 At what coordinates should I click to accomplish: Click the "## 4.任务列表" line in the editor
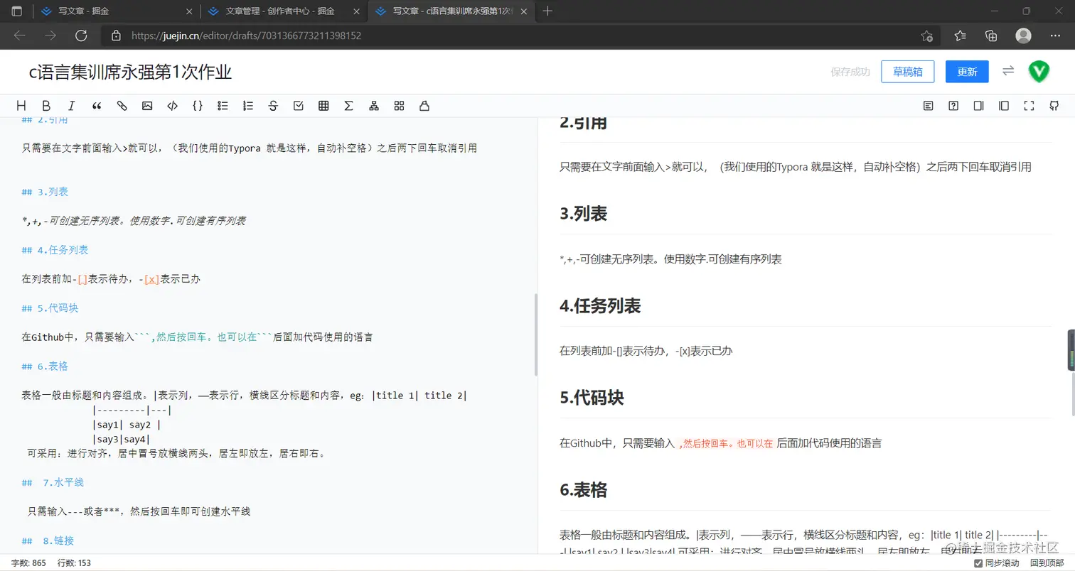pos(55,250)
